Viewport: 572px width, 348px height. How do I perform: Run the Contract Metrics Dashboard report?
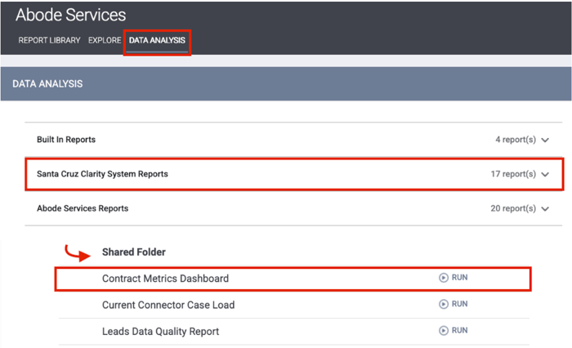tap(459, 278)
